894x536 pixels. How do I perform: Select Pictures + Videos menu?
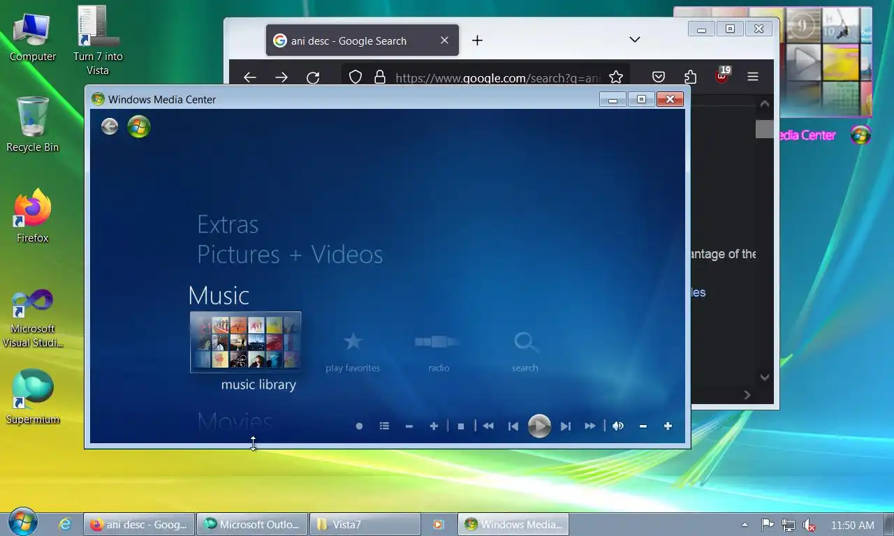point(290,254)
